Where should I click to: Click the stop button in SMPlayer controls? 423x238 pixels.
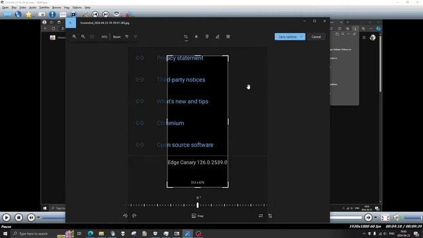tap(19, 218)
